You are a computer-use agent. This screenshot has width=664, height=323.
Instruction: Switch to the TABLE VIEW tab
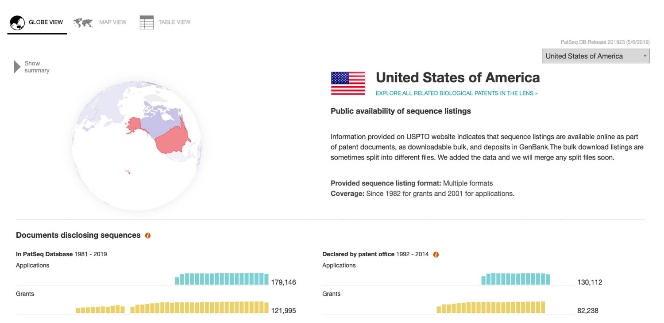174,22
